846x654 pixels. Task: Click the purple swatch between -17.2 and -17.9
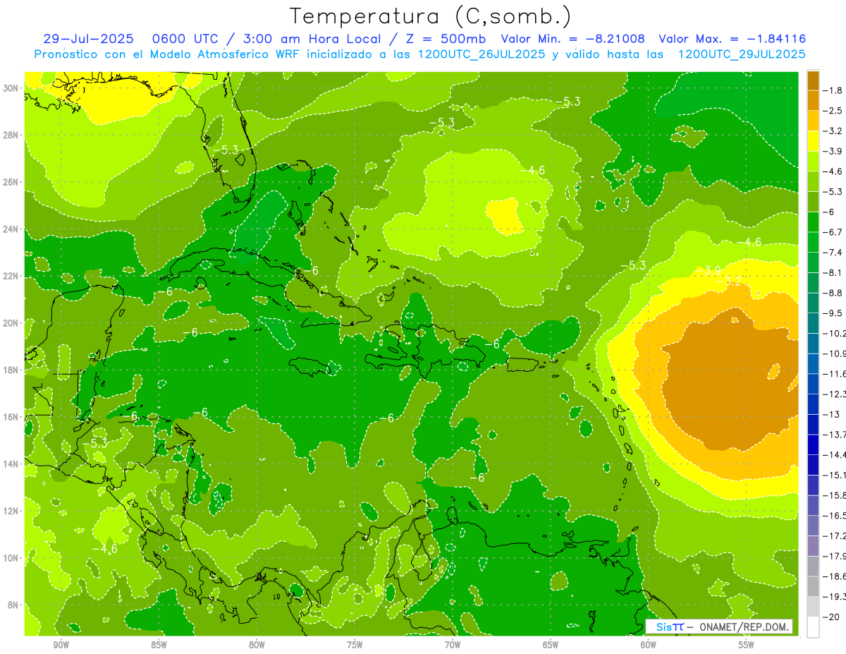click(813, 546)
